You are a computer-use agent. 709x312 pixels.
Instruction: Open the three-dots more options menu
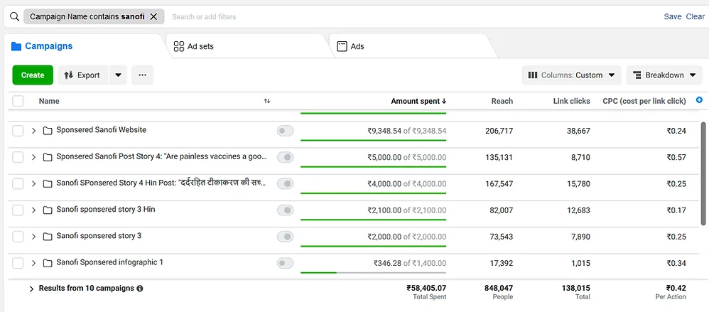[142, 75]
